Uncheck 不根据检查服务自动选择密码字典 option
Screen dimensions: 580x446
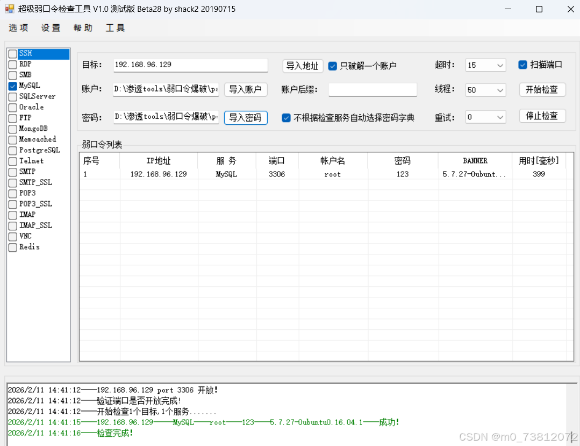[x=286, y=118]
